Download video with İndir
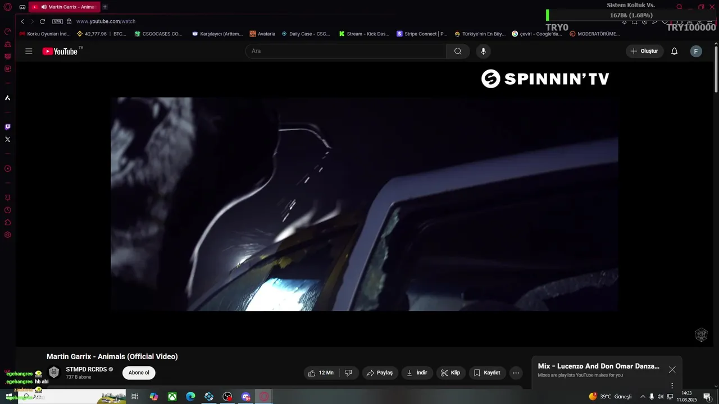The height and width of the screenshot is (404, 719). click(x=417, y=373)
